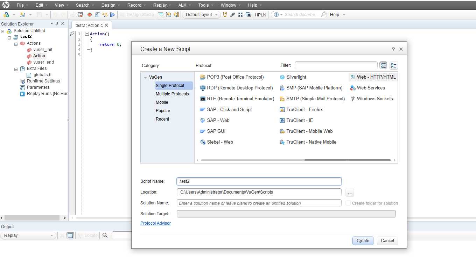Click the HPLN toolbar button
Screen dimensions: 476x261
coord(260,15)
